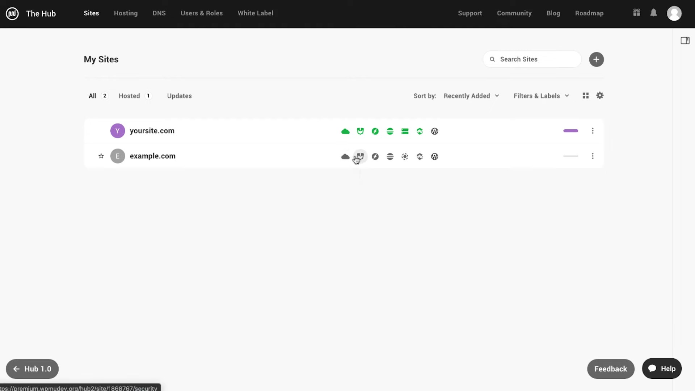Open the notifications bell
Screen dimensions: 695x391
tap(653, 13)
